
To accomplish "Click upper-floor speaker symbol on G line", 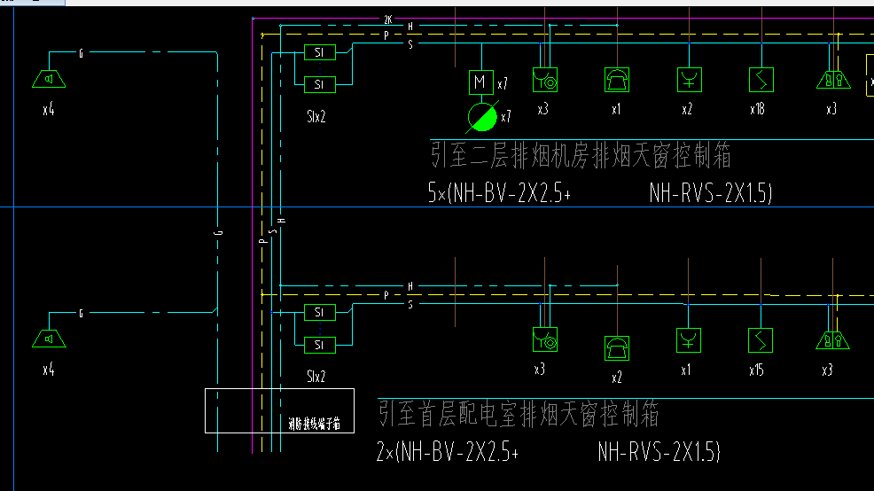I will (49, 79).
